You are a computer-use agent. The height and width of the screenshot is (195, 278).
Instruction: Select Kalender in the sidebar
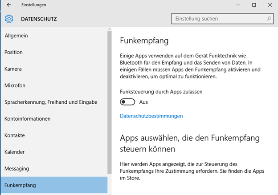[54, 152]
